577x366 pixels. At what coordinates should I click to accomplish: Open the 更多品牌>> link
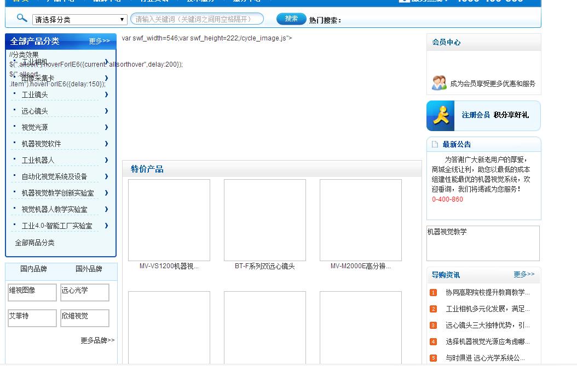pos(97,340)
